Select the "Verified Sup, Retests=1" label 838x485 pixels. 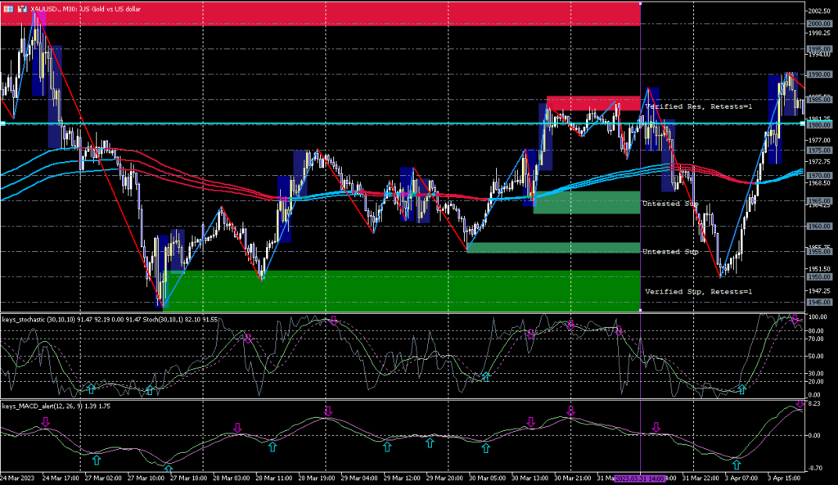point(697,291)
